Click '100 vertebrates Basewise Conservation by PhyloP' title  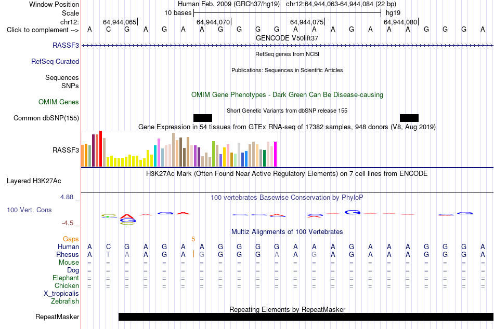287,198
